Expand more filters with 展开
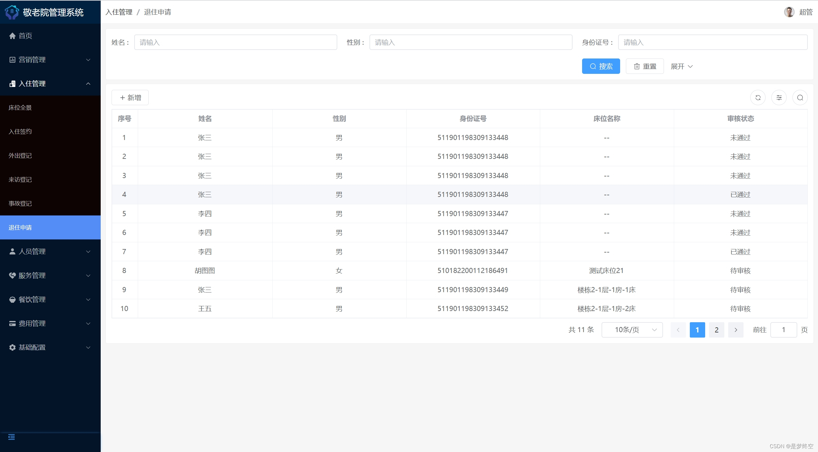The height and width of the screenshot is (452, 818). 682,66
